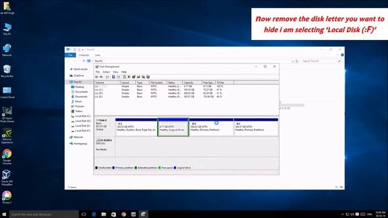Open the Network desktop icon
The height and width of the screenshot is (218, 388).
7,50
